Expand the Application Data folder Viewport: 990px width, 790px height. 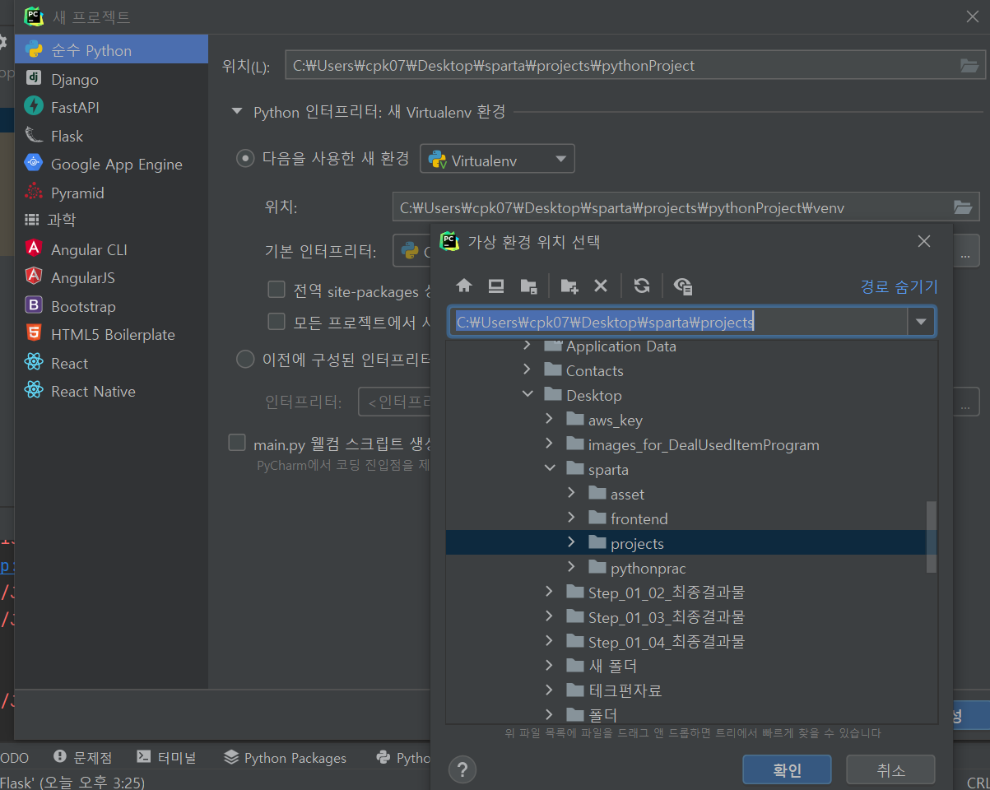coord(528,346)
